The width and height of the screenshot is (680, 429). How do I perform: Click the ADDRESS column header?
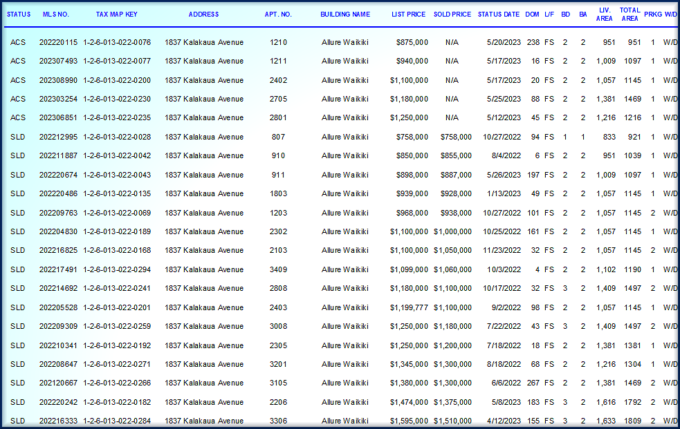click(x=204, y=15)
